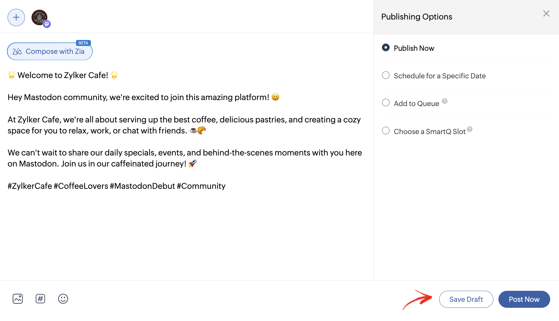The image size is (559, 321).
Task: Click the add channel plus icon
Action: [16, 17]
